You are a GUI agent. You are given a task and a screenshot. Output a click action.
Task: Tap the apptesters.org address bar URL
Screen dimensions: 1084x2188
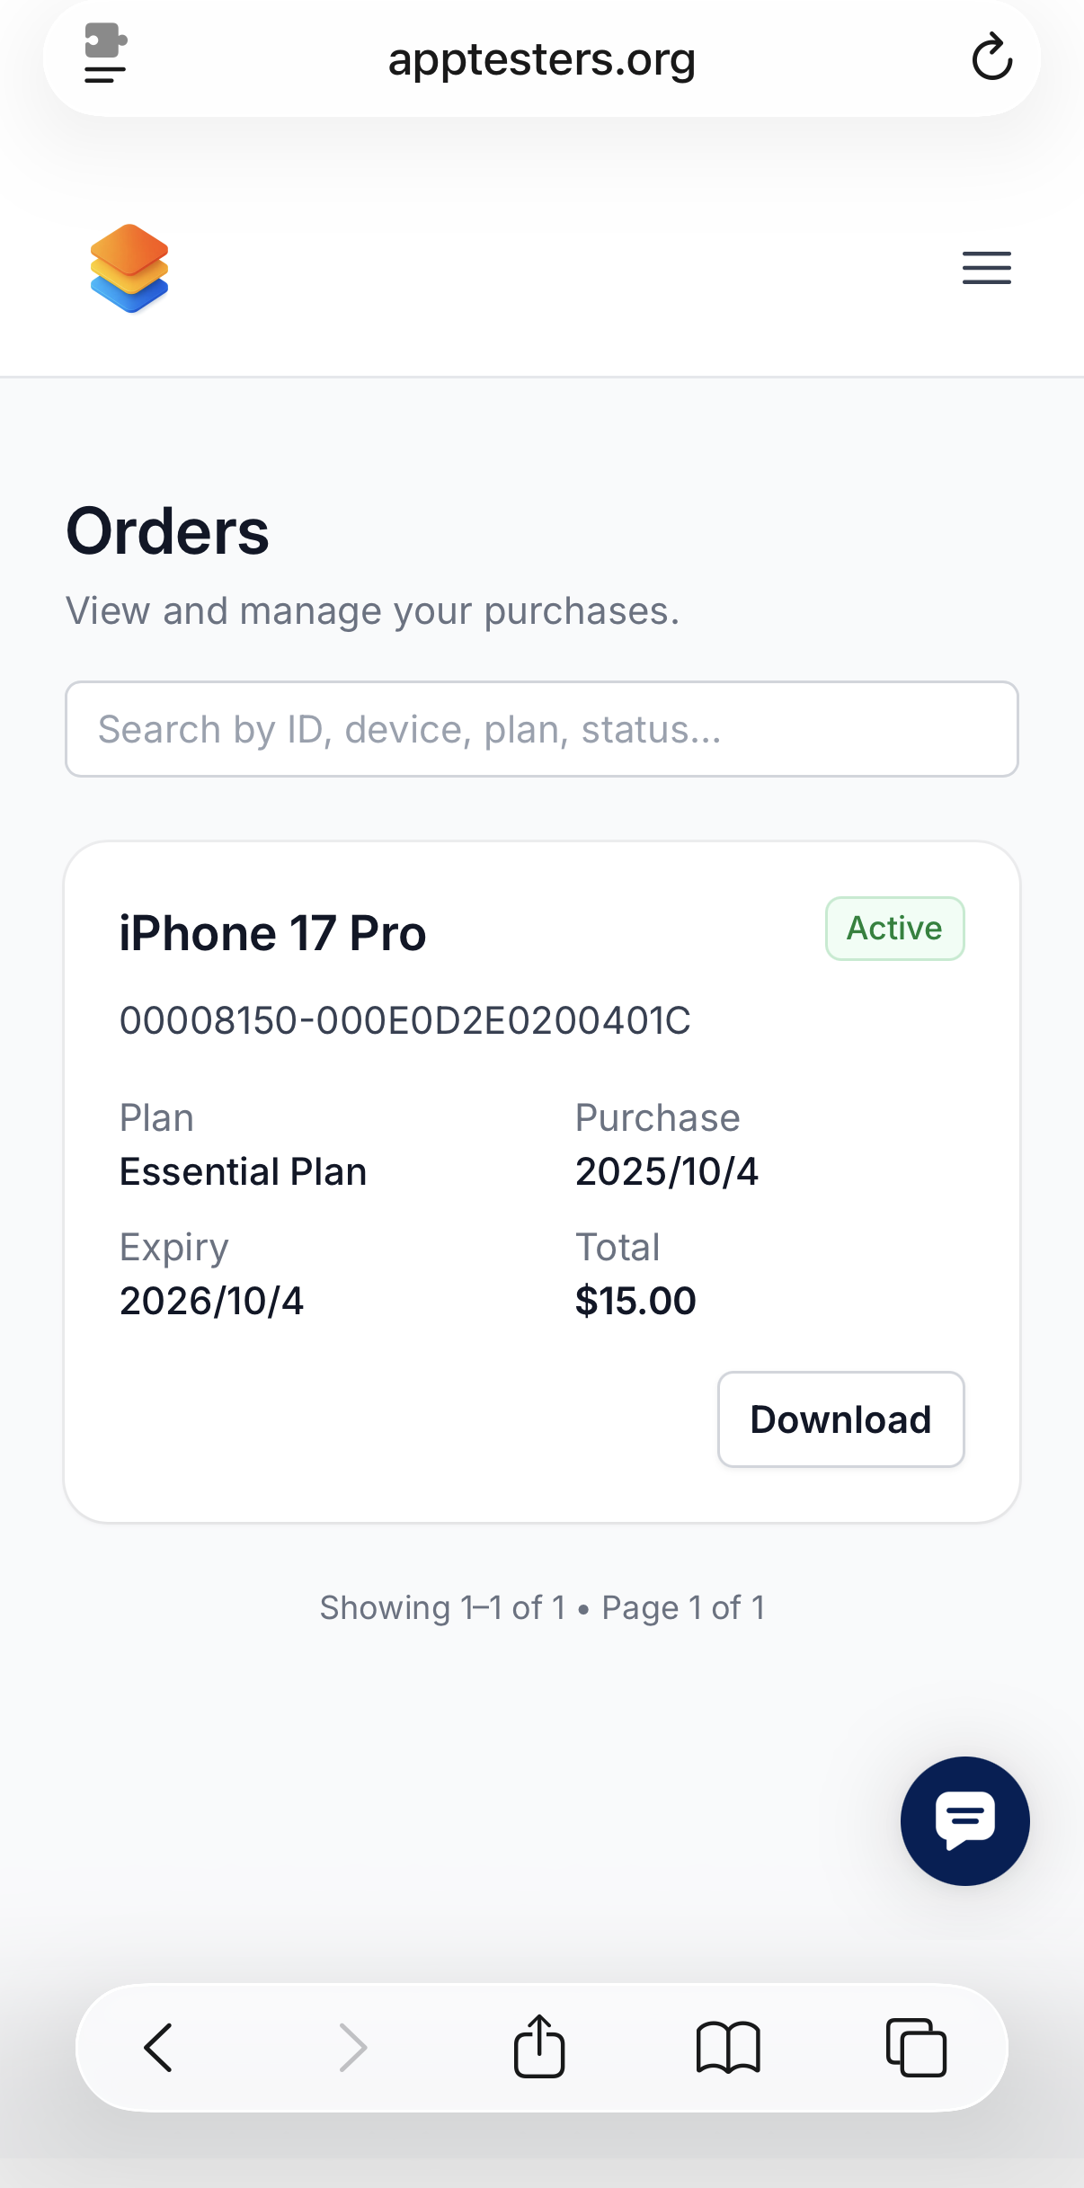coord(541,59)
